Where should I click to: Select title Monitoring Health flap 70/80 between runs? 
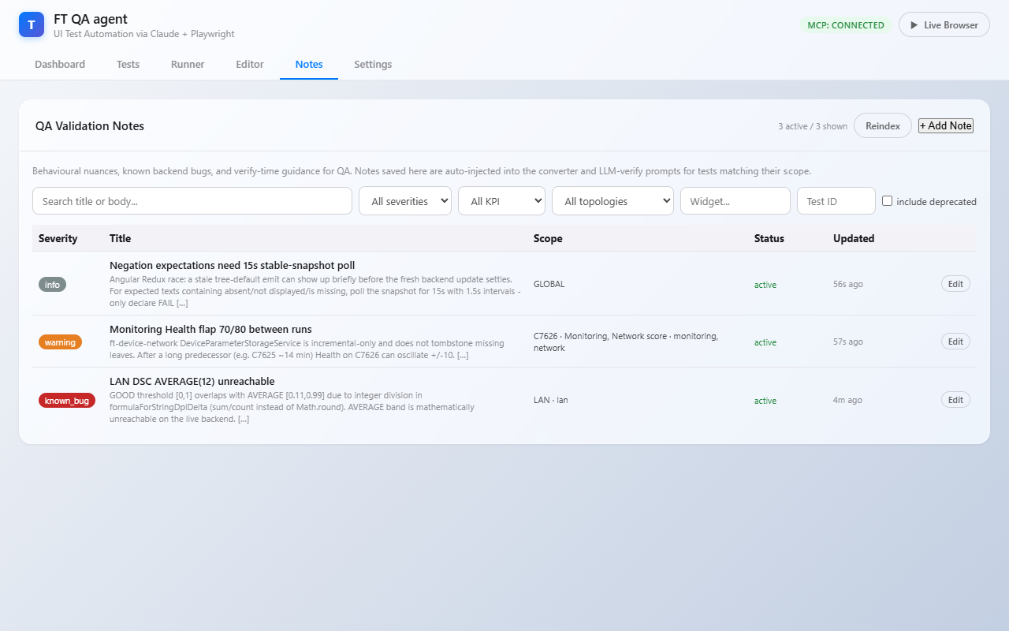point(210,330)
